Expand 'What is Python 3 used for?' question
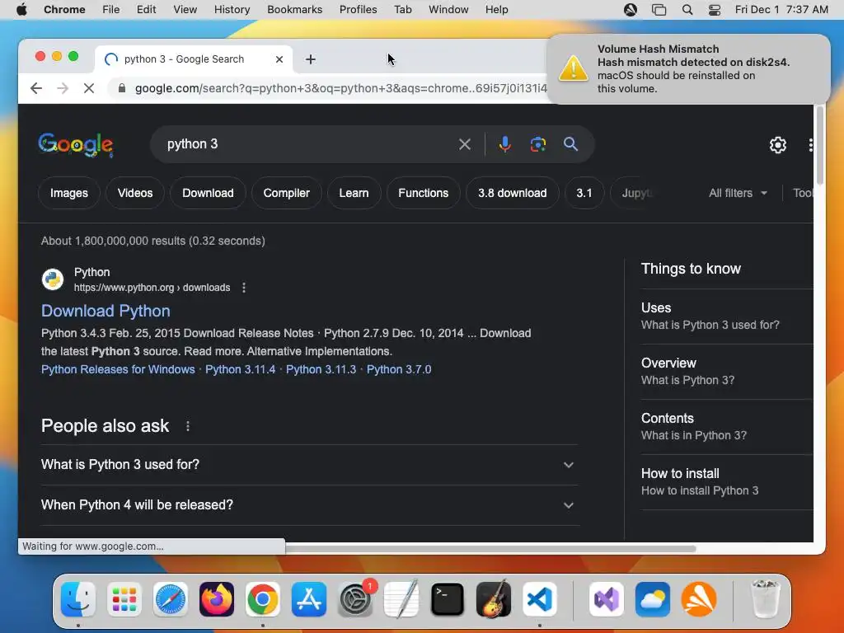The height and width of the screenshot is (633, 844). coord(310,465)
